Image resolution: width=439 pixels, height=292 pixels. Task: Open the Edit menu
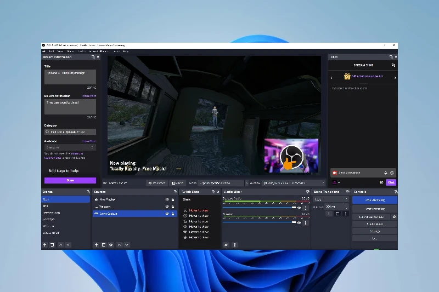(52, 51)
